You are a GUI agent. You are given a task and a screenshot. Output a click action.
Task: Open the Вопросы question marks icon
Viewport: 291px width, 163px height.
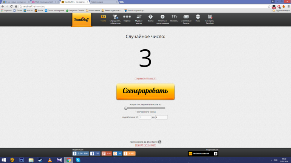174,17
